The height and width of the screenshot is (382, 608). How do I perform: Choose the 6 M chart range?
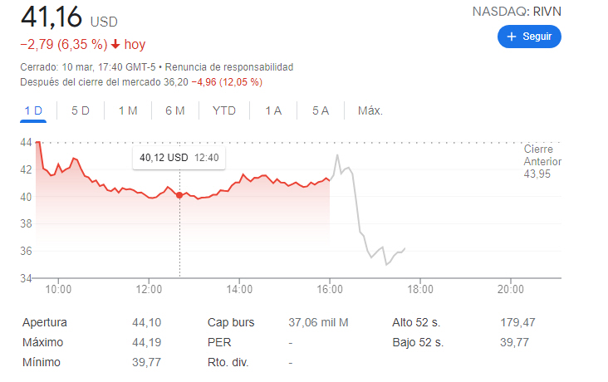[x=175, y=110]
